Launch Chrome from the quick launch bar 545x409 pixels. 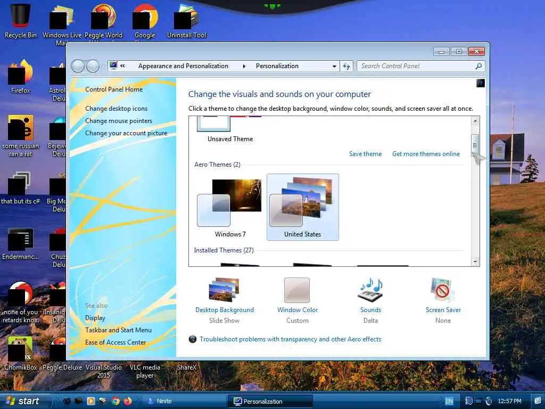115,401
